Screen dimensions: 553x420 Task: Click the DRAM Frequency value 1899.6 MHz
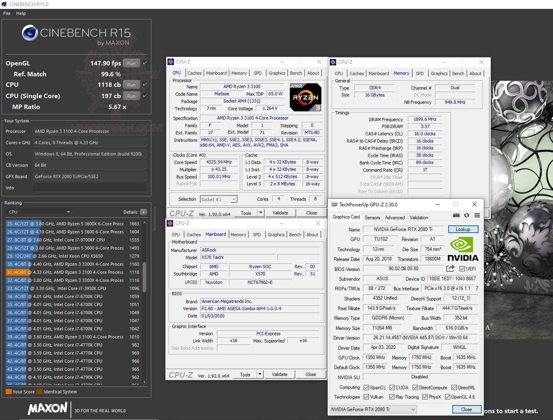tap(425, 119)
